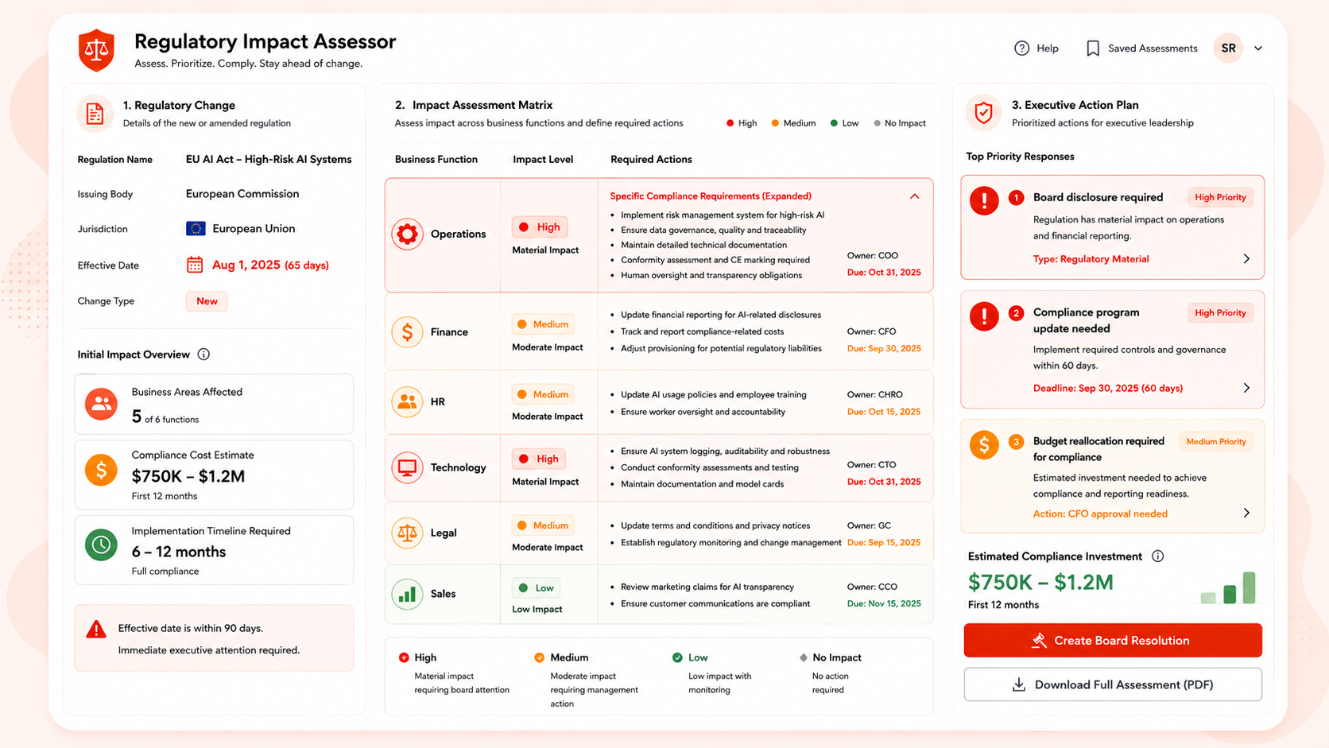
Task: Open the Help link
Action: [1036, 48]
